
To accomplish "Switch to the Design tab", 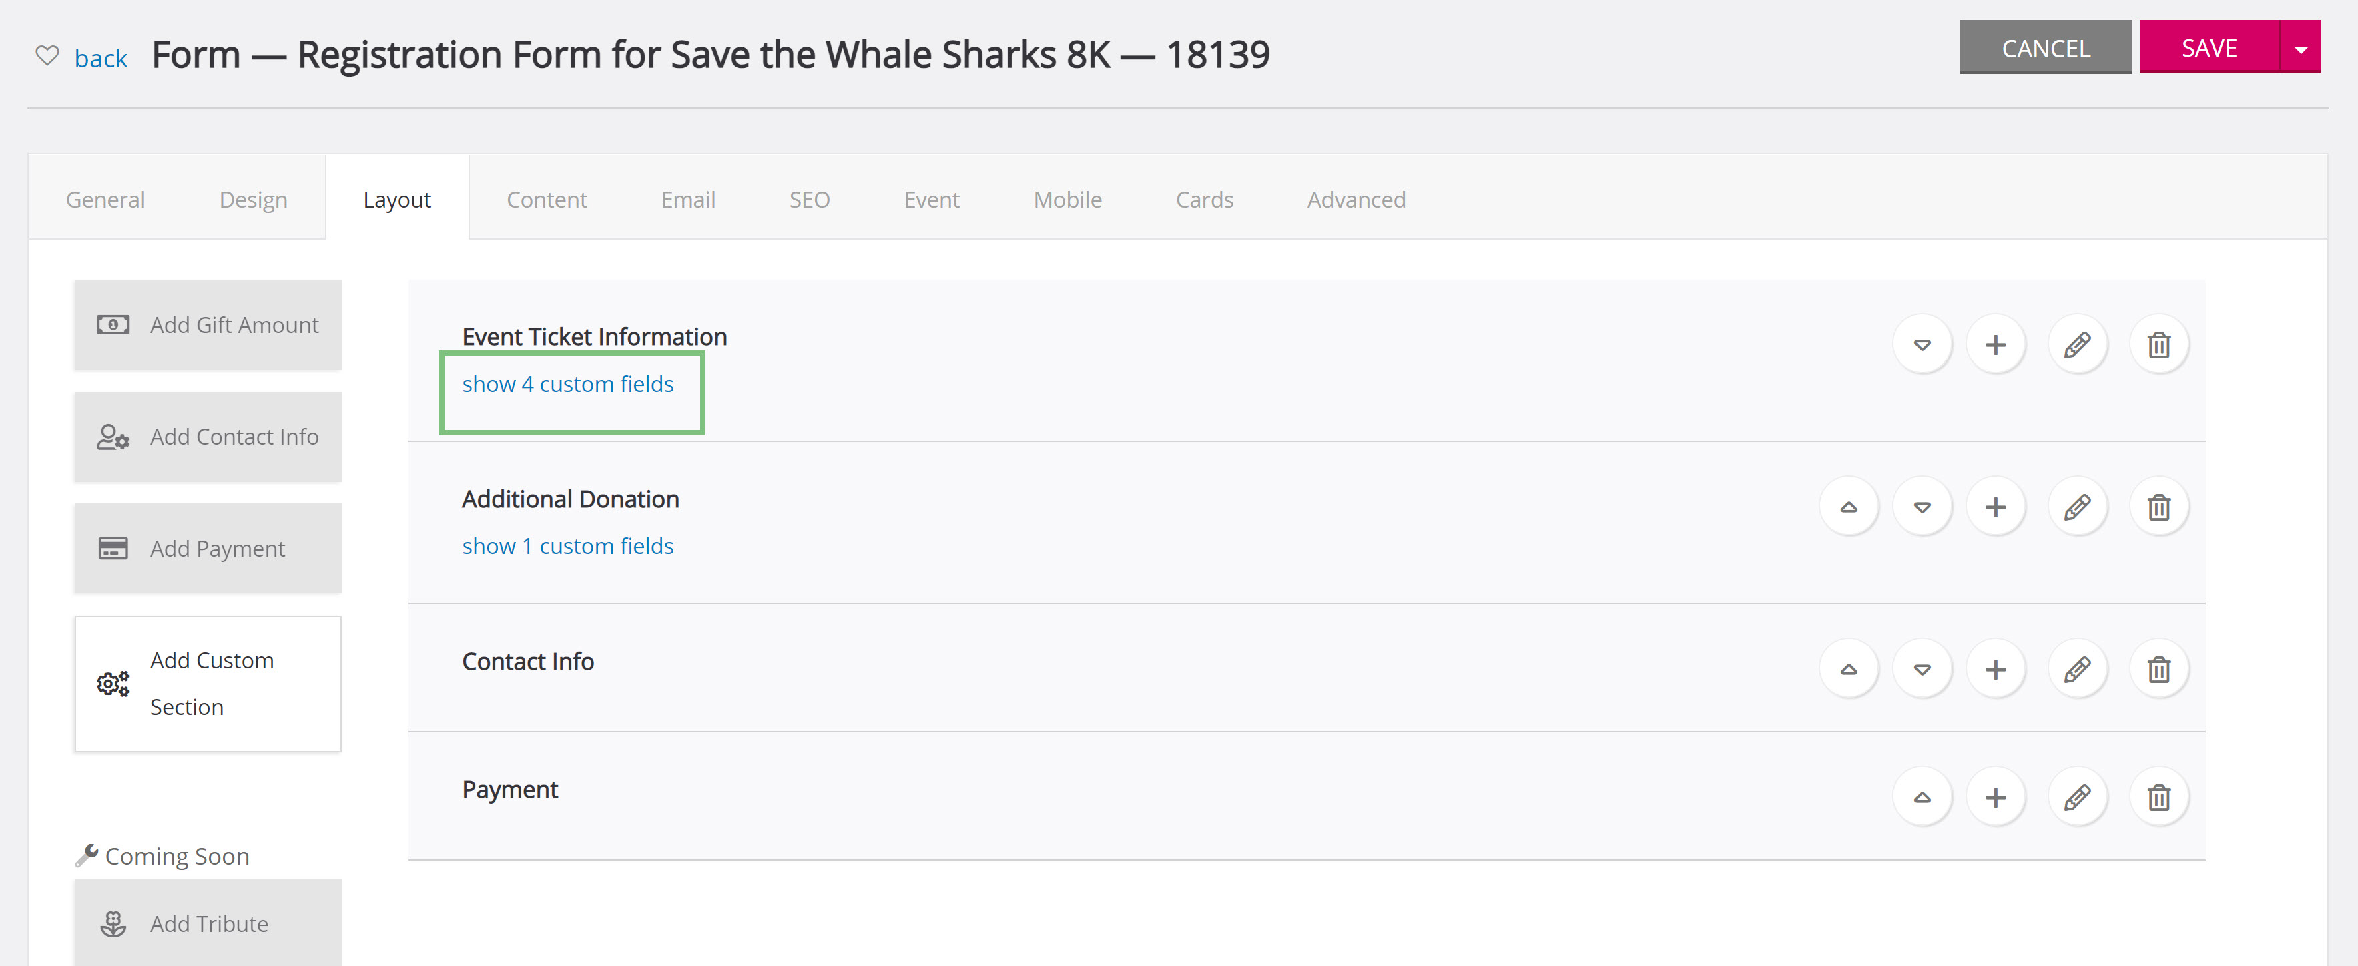I will tap(253, 200).
